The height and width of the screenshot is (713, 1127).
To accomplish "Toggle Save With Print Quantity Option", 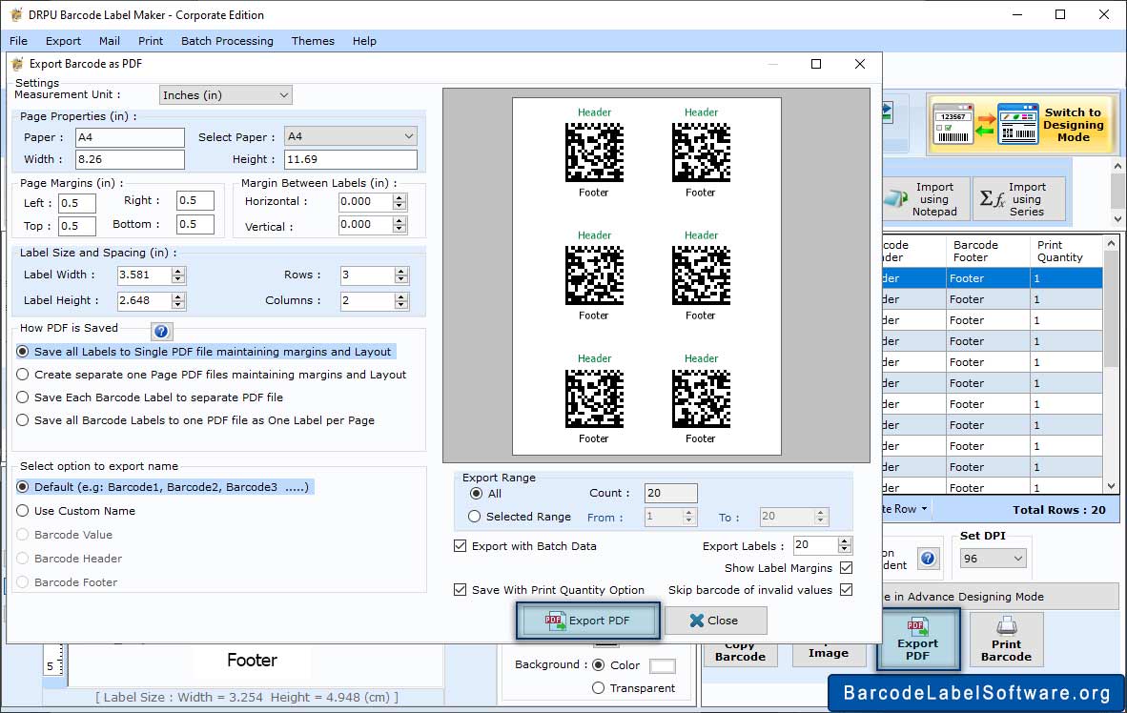I will (460, 590).
